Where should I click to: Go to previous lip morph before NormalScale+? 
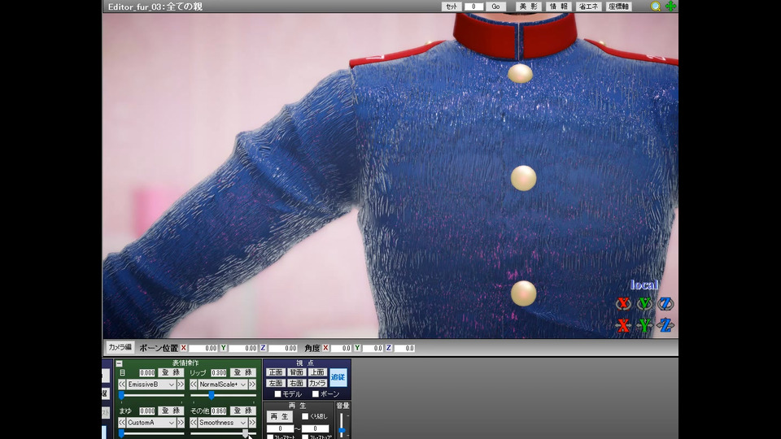tap(194, 385)
